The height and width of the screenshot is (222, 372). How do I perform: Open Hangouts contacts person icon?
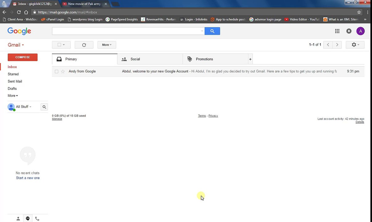click(18, 219)
